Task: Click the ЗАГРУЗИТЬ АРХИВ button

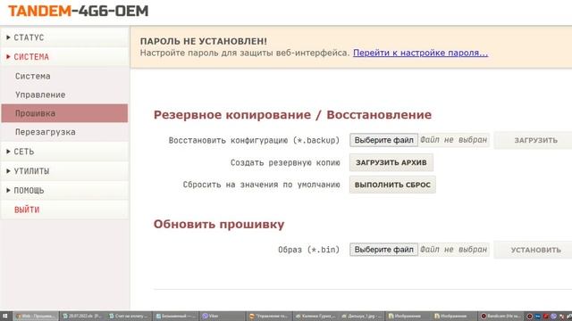Action: click(x=391, y=162)
